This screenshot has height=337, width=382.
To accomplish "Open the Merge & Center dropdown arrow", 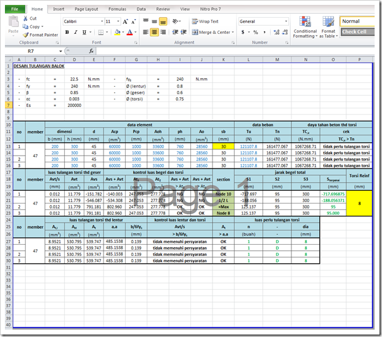I will [233, 32].
